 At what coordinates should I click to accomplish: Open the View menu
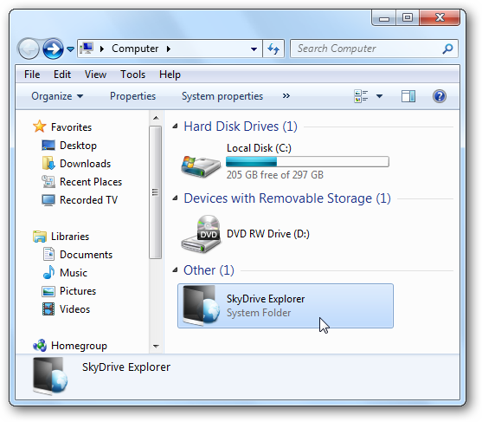tap(95, 75)
